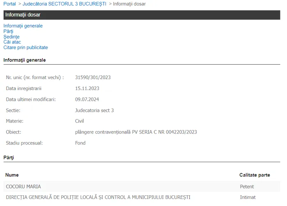This screenshot has height=206, width=287.
Task: Click the COCORU MARIA party row
Action: 23,187
